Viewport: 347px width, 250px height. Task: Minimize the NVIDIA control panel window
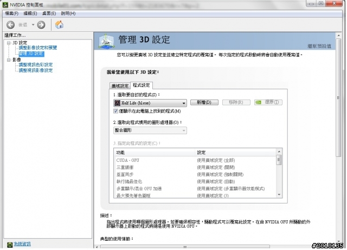pos(312,4)
